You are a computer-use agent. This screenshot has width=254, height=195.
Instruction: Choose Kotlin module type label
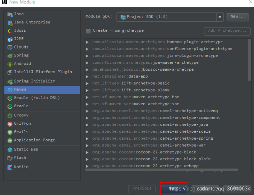coord(21,167)
